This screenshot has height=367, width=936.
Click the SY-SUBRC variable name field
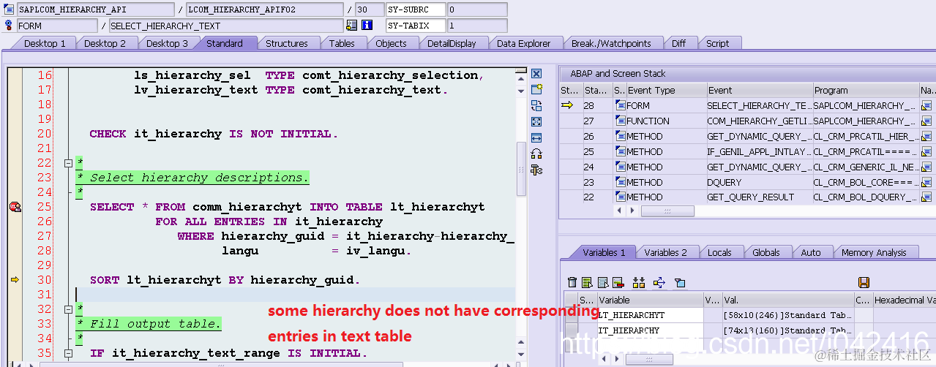415,10
